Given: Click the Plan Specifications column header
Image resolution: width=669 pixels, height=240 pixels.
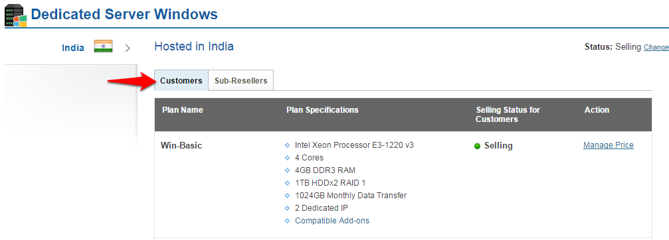Looking at the screenshot, I should click(322, 110).
